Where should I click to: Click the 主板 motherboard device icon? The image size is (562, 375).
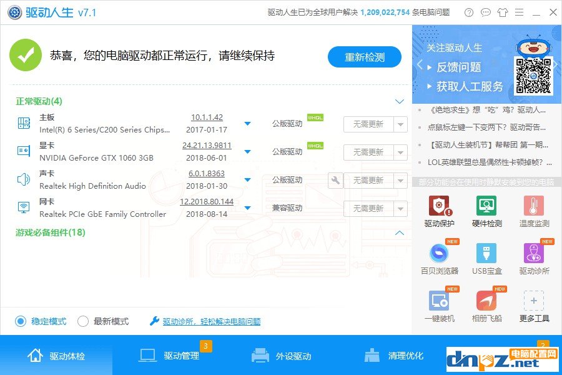point(24,123)
